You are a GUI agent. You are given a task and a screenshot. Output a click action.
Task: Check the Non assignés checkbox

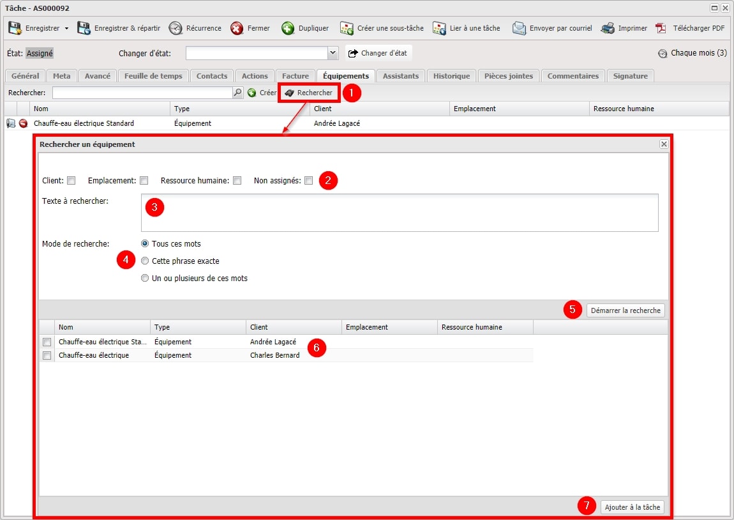click(x=308, y=181)
